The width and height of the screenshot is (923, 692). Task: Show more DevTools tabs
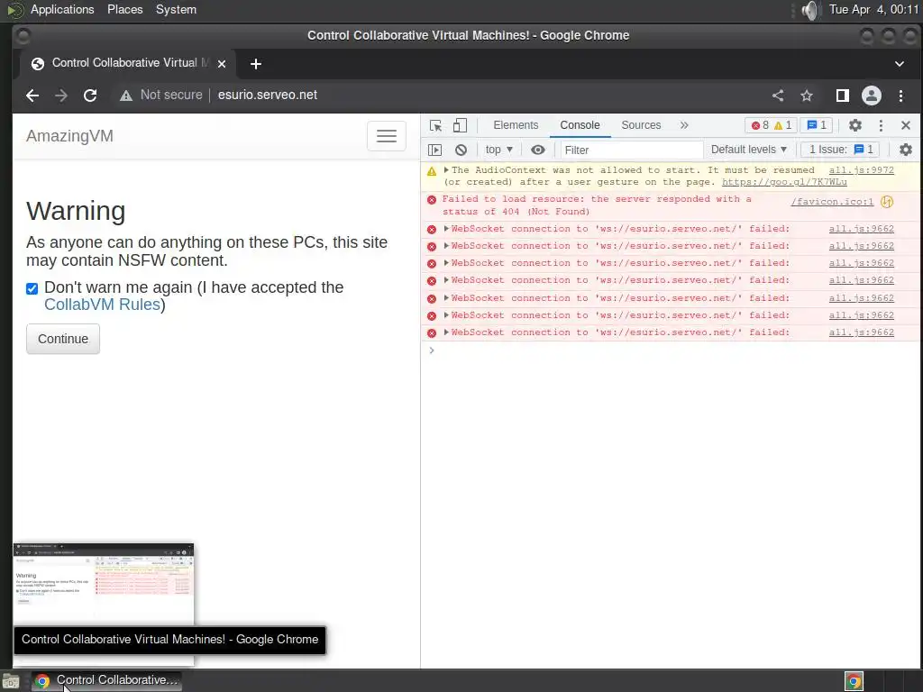click(684, 125)
